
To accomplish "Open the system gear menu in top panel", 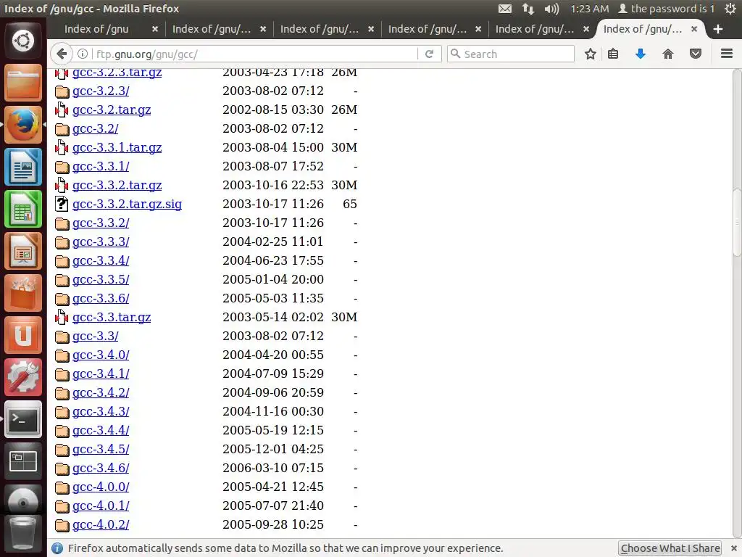I will pyautogui.click(x=730, y=9).
